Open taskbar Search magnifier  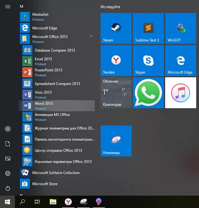click(x=22, y=202)
